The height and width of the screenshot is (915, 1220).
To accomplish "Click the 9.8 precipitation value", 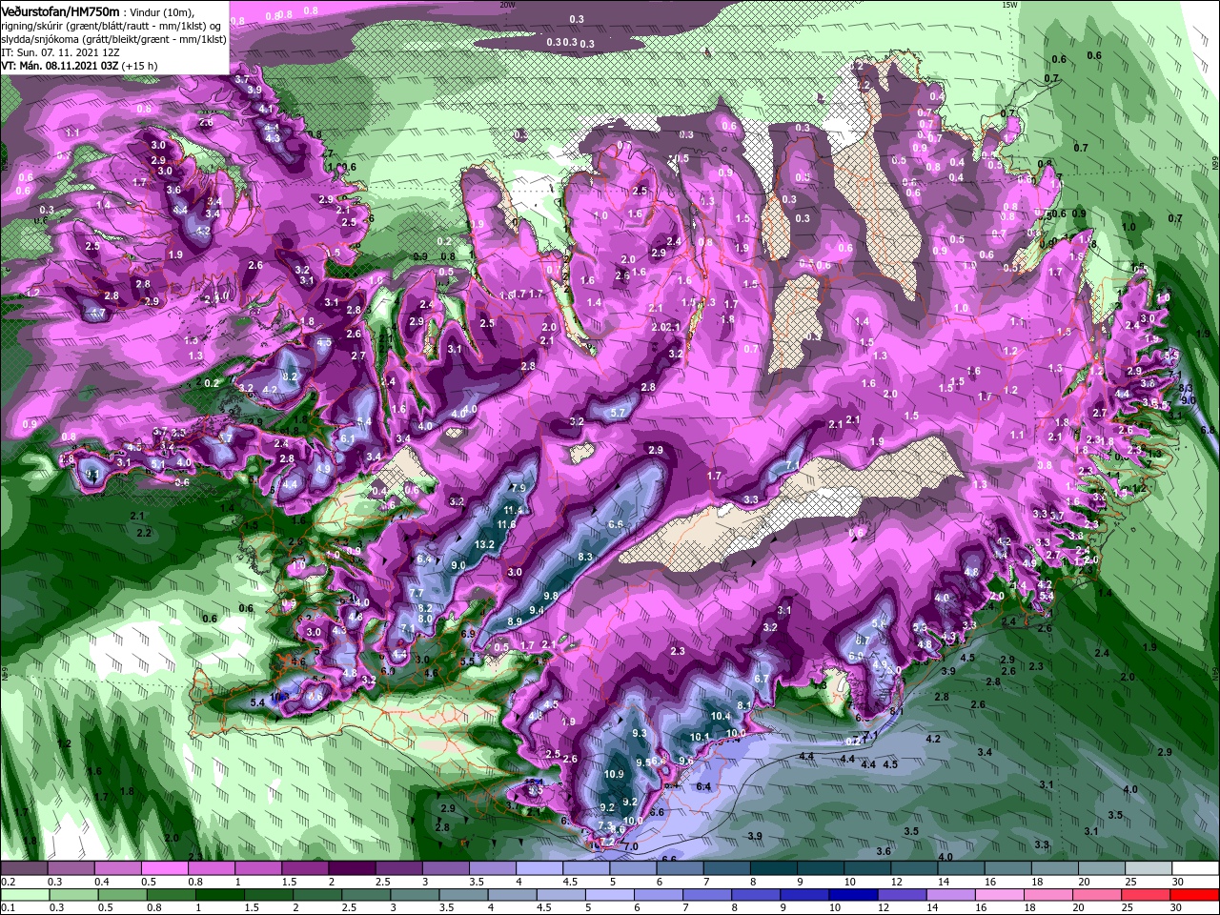I will (x=551, y=595).
